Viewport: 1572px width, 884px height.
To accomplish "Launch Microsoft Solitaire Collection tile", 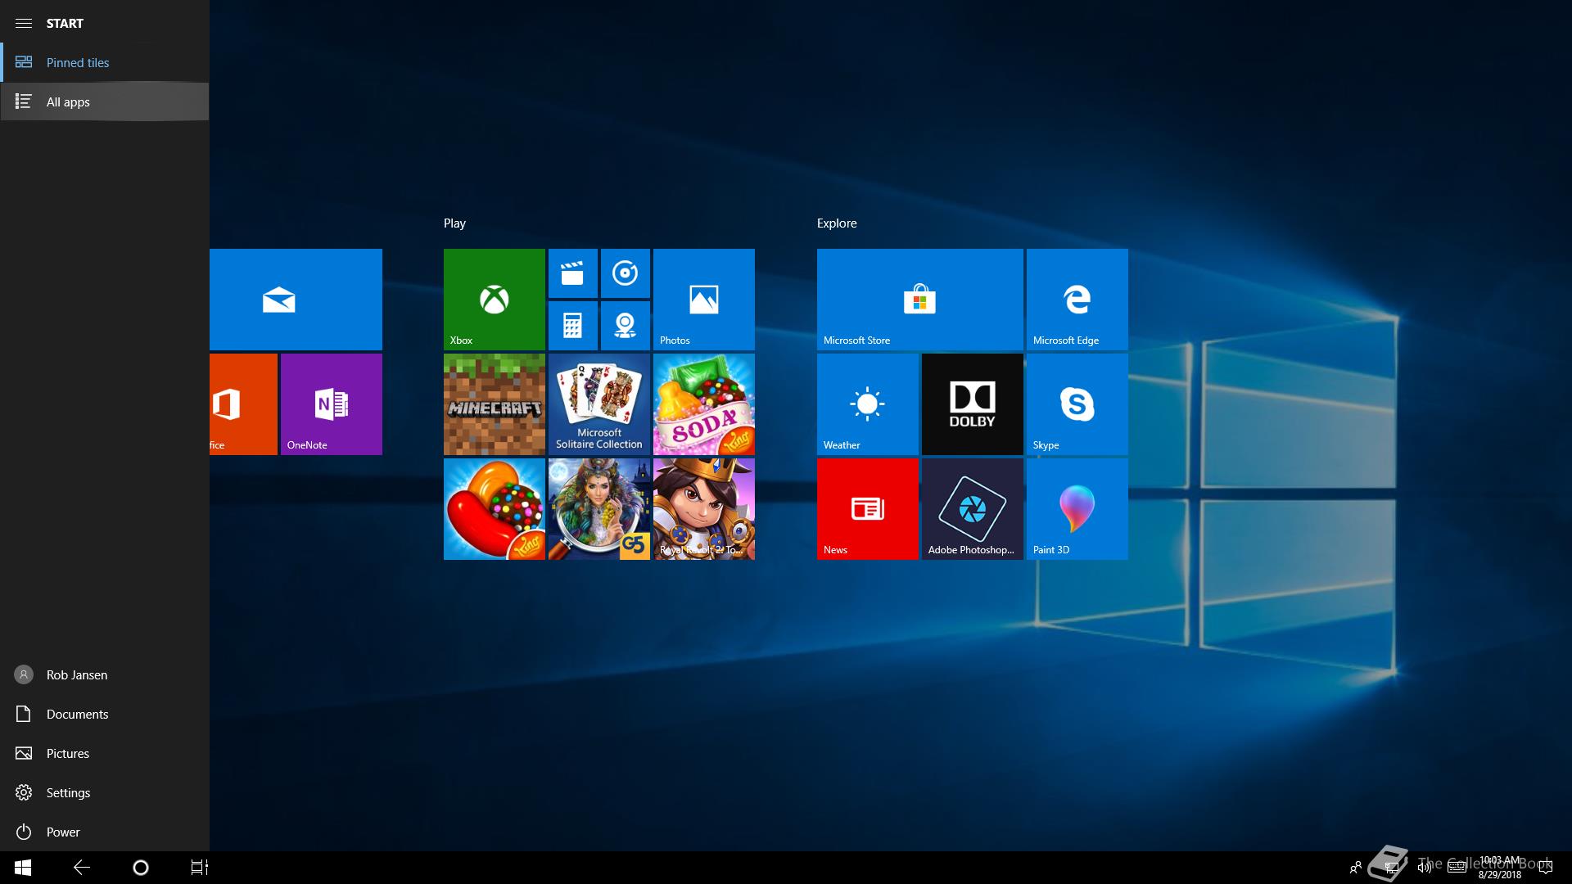I will (x=599, y=404).
